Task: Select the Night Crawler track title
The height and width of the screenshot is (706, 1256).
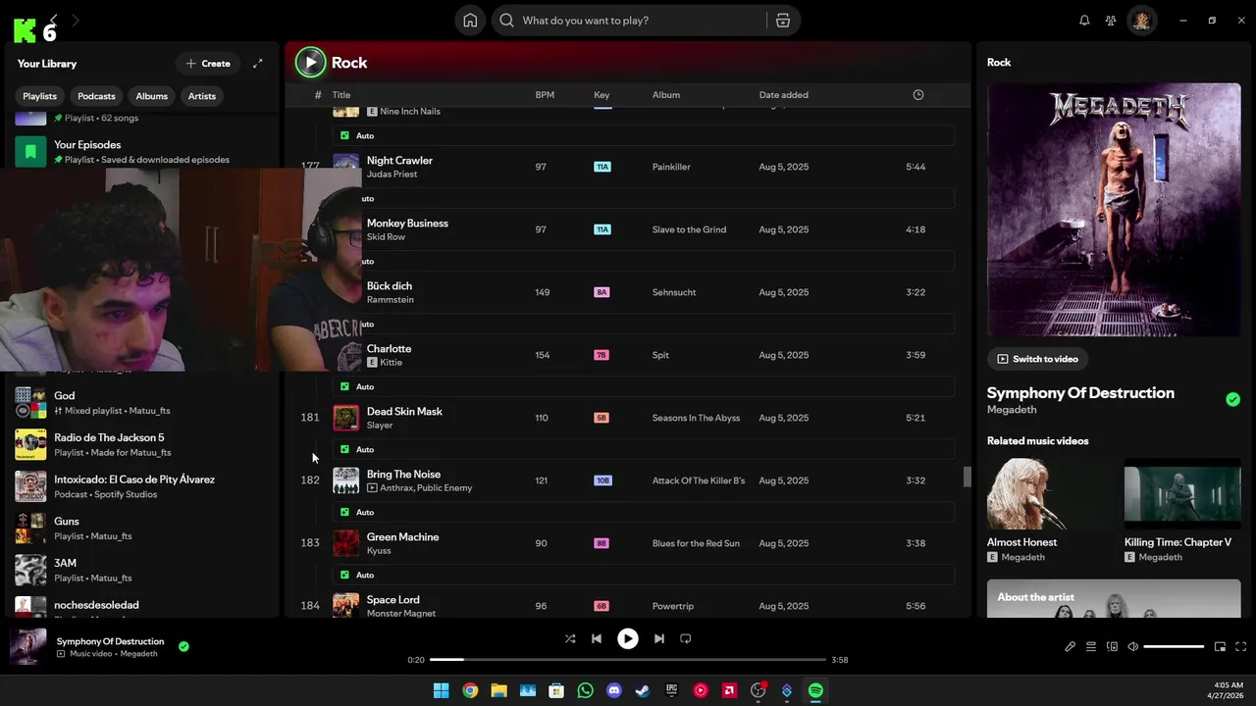Action: click(399, 161)
